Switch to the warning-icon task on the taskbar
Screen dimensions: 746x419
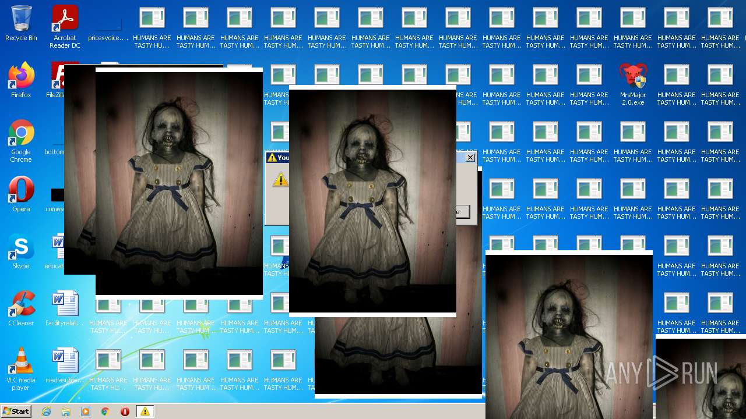click(145, 411)
